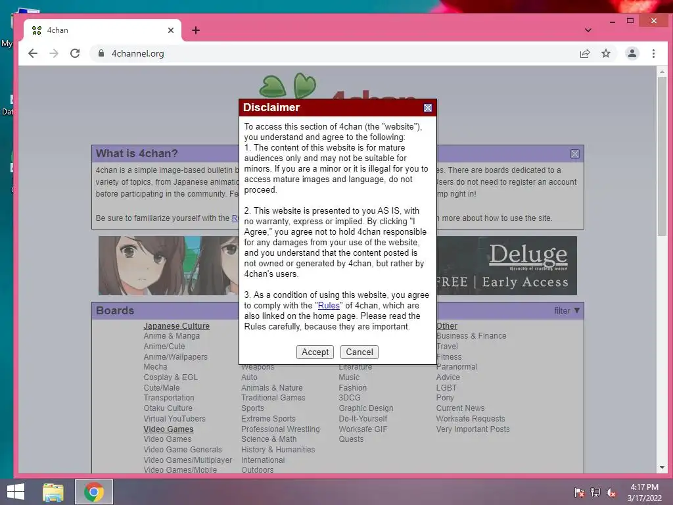
Task: Open the Chrome profile avatar menu
Action: click(632, 53)
